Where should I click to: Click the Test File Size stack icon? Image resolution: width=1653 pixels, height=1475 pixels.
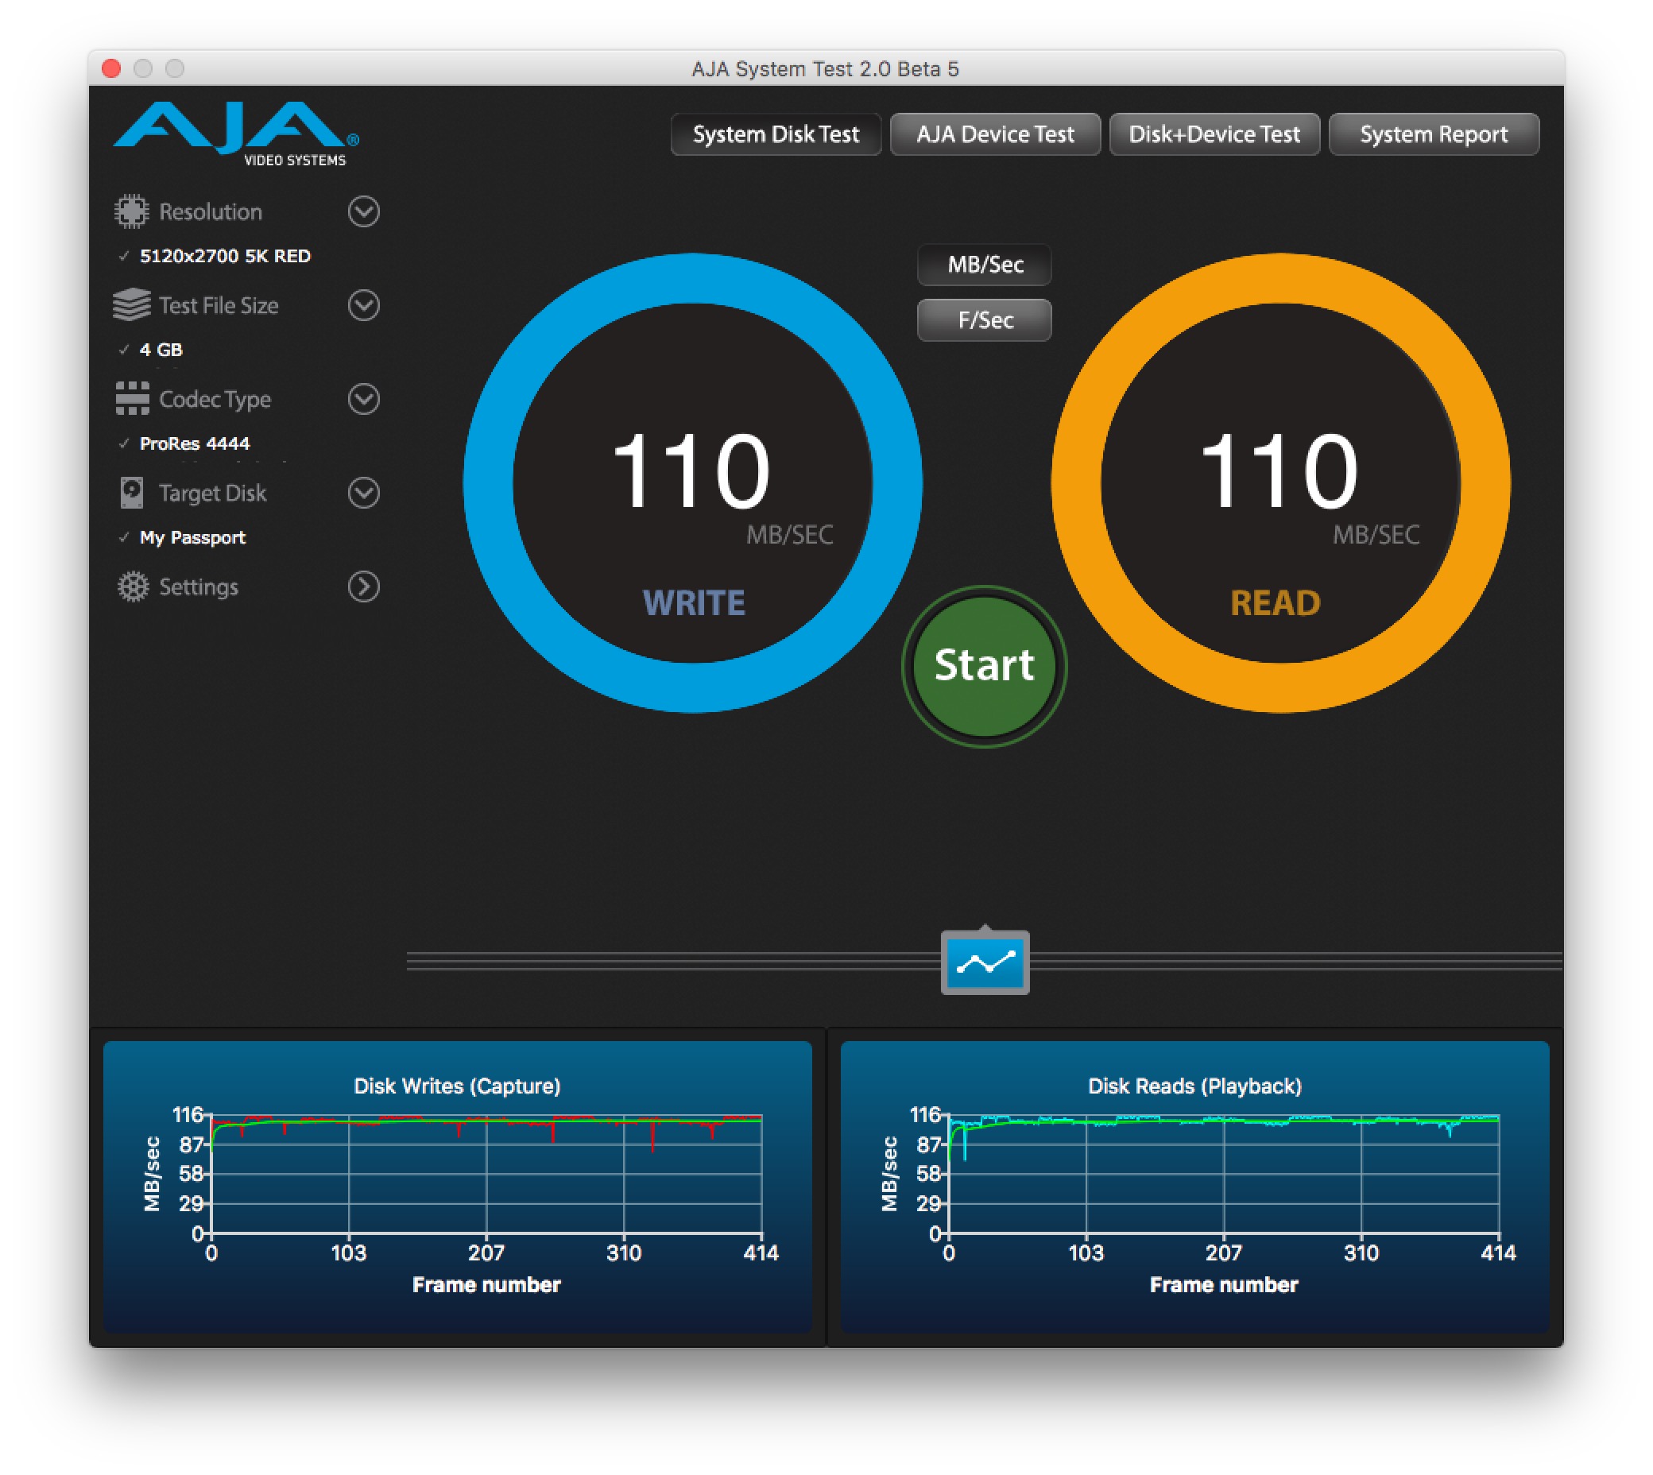coord(131,305)
